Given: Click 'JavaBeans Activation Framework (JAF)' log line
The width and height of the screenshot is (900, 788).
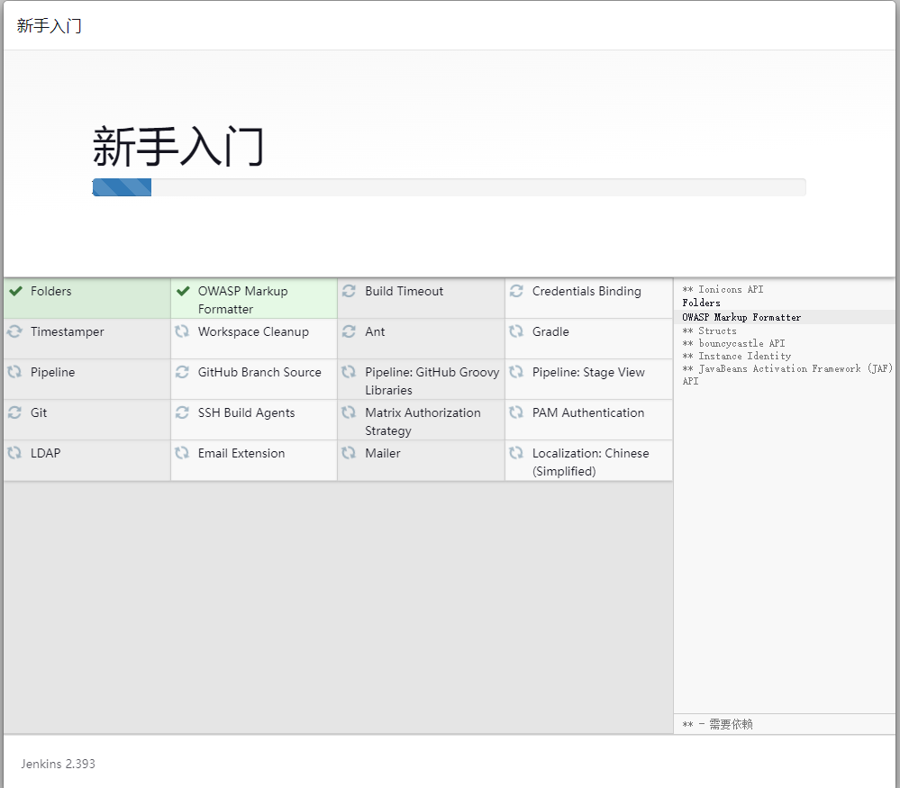Looking at the screenshot, I should click(x=787, y=375).
